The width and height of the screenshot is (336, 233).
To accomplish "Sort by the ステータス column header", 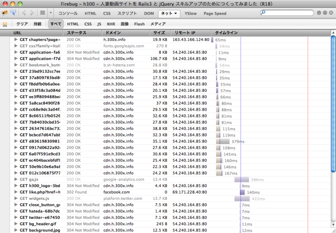I will (x=82, y=33).
